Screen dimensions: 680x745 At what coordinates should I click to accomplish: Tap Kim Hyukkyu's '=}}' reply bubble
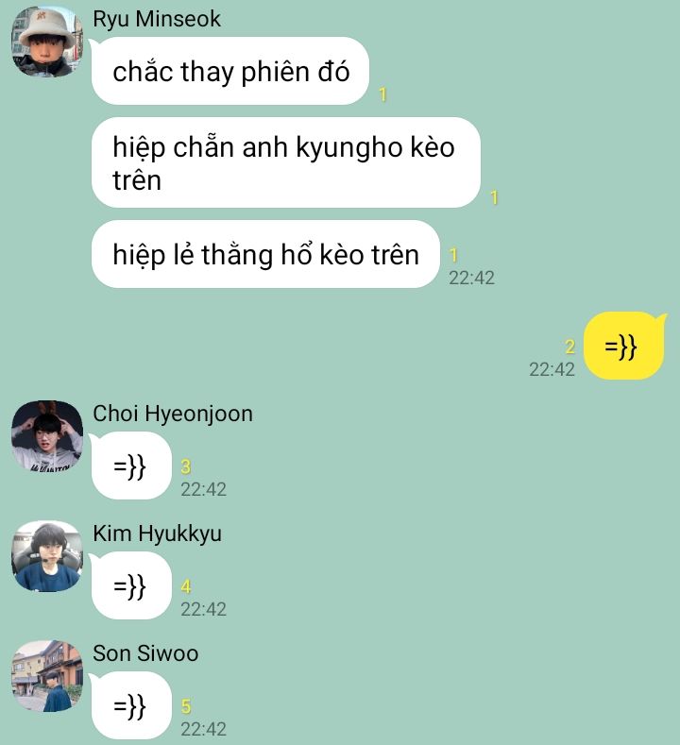(131, 585)
